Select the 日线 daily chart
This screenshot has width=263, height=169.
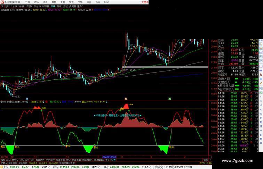click(x=53, y=6)
